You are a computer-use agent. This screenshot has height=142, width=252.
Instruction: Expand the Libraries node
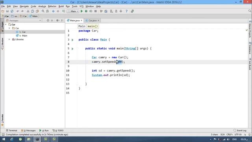coord(9,39)
